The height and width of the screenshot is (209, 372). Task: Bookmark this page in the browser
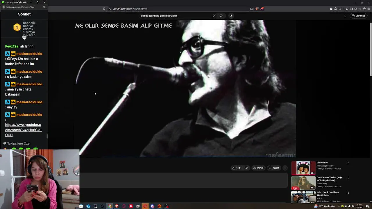tap(104, 9)
